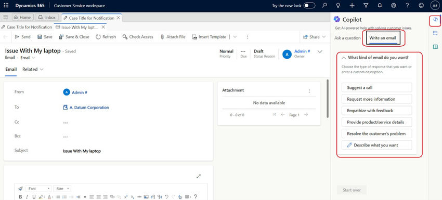The height and width of the screenshot is (200, 442).
Task: Collapse What kind of email do you want
Action: coord(344,58)
